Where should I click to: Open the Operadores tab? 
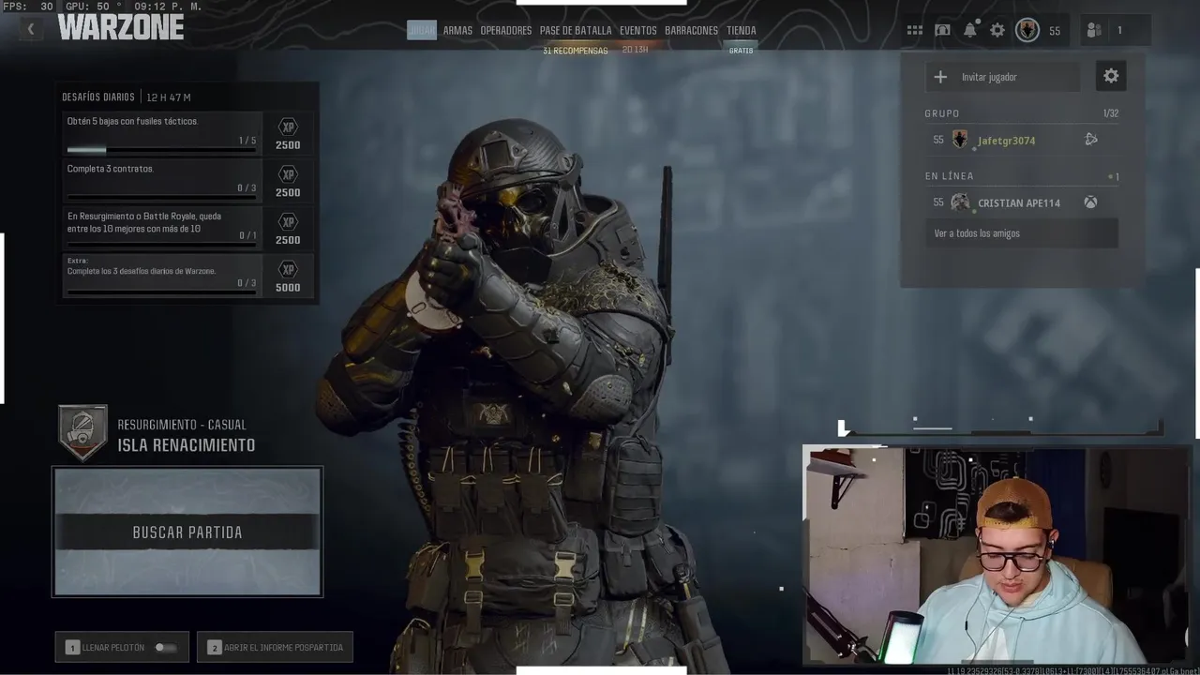click(506, 30)
